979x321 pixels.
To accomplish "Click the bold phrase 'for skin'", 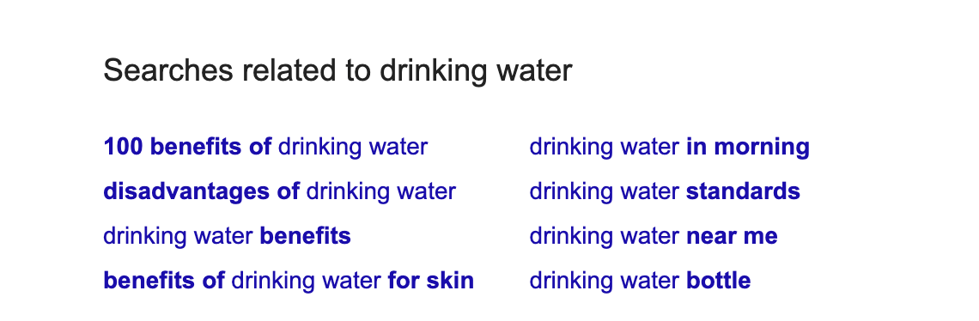I will pyautogui.click(x=431, y=281).
